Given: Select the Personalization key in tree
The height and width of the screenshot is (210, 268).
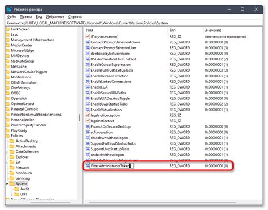Looking at the screenshot, I should (23, 120).
